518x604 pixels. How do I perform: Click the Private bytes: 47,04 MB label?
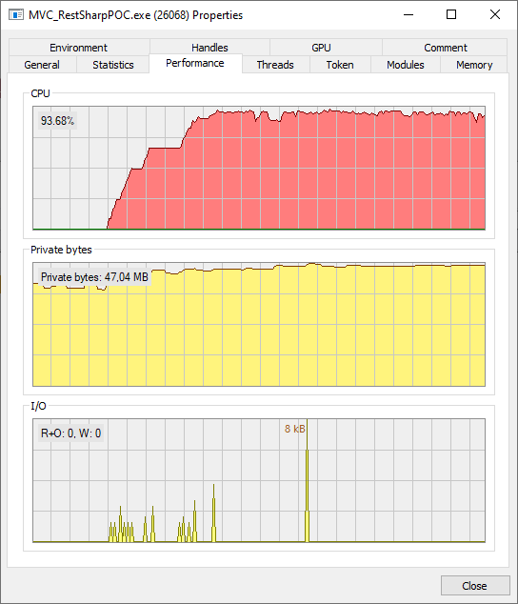click(94, 277)
